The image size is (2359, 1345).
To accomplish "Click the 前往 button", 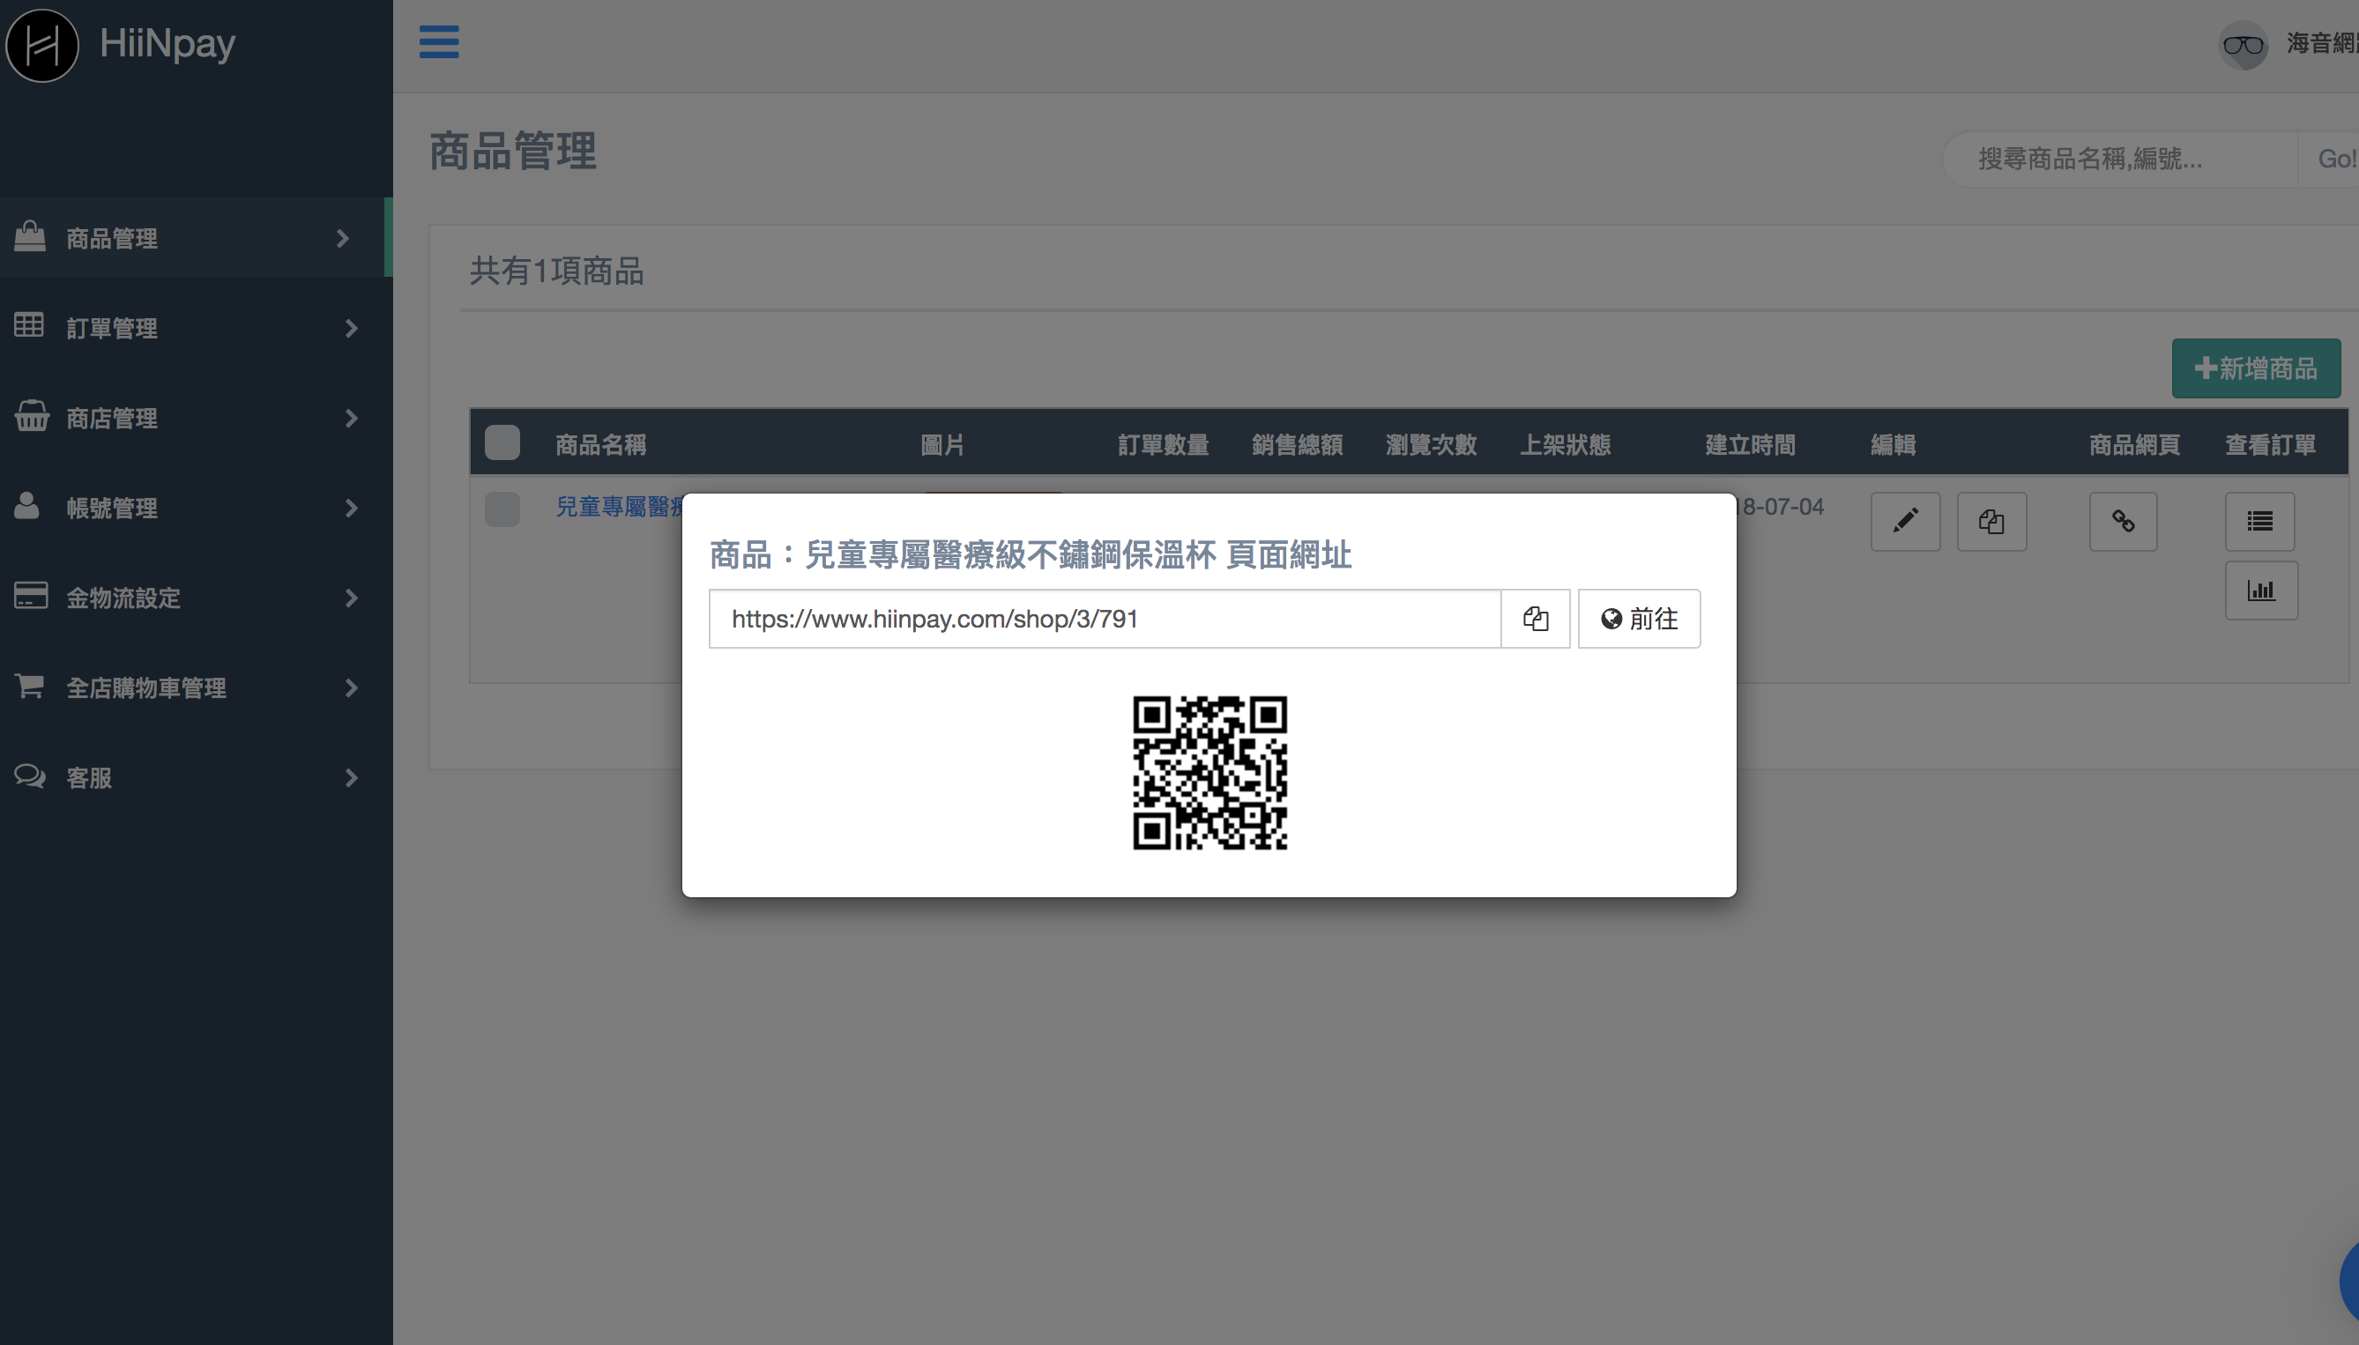I will coord(1639,619).
